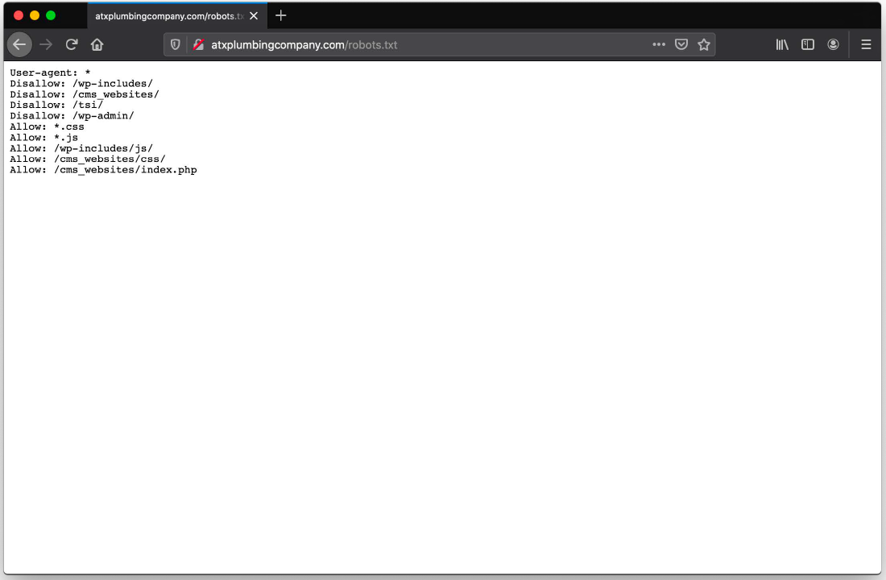Viewport: 886px width, 580px height.
Task: Click the 'Disallow: /wp-admin/' text line
Action: (x=72, y=116)
